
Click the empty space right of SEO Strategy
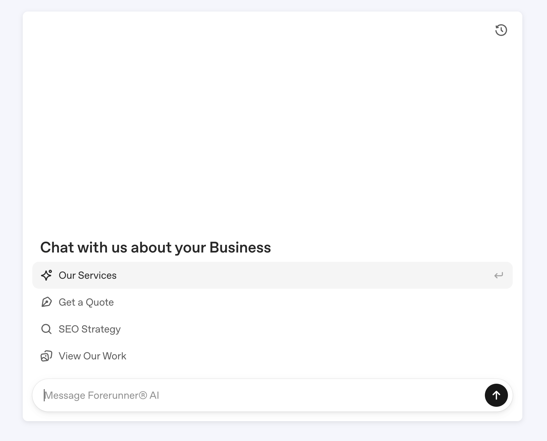pos(288,329)
